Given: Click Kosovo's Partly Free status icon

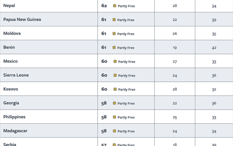Looking at the screenshot, I should tap(115, 89).
